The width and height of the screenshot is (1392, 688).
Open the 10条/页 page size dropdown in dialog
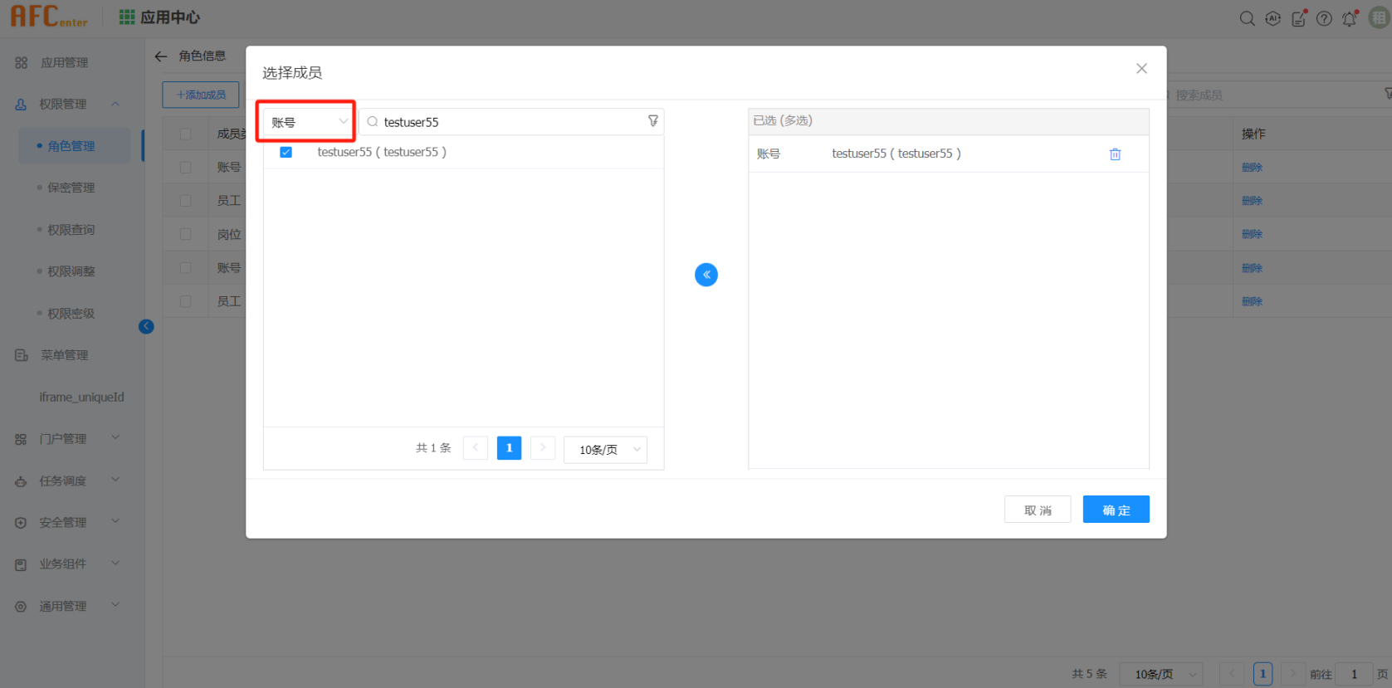coord(605,449)
